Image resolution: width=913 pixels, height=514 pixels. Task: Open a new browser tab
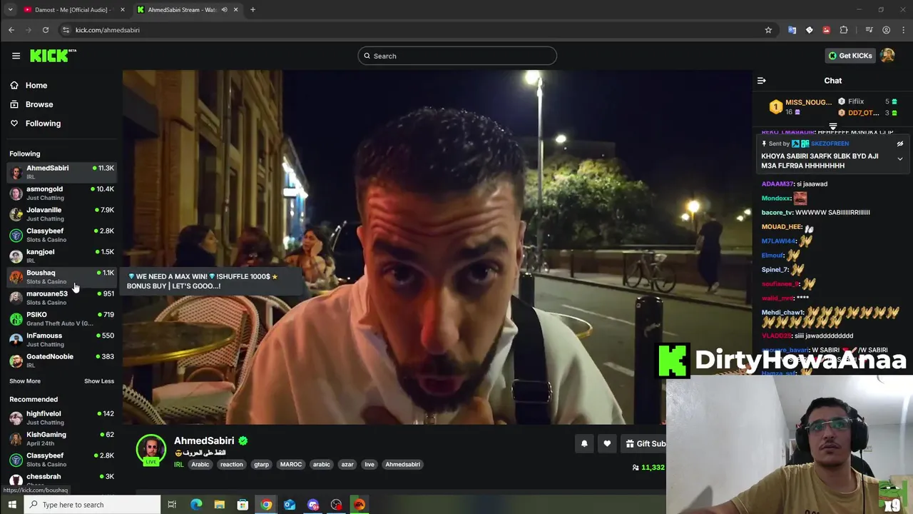[x=253, y=10]
